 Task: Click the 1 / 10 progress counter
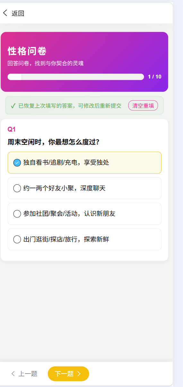pyautogui.click(x=155, y=77)
